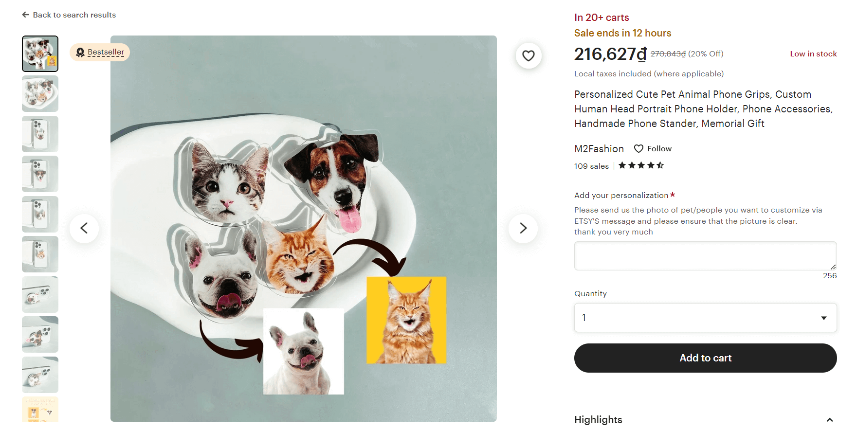Click the caret arrow on the quantity selector
The image size is (857, 431).
(x=823, y=318)
